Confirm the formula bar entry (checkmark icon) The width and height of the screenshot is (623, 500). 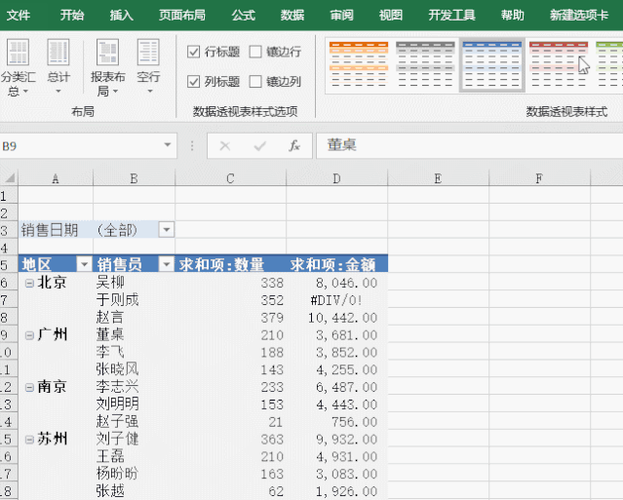(x=260, y=146)
